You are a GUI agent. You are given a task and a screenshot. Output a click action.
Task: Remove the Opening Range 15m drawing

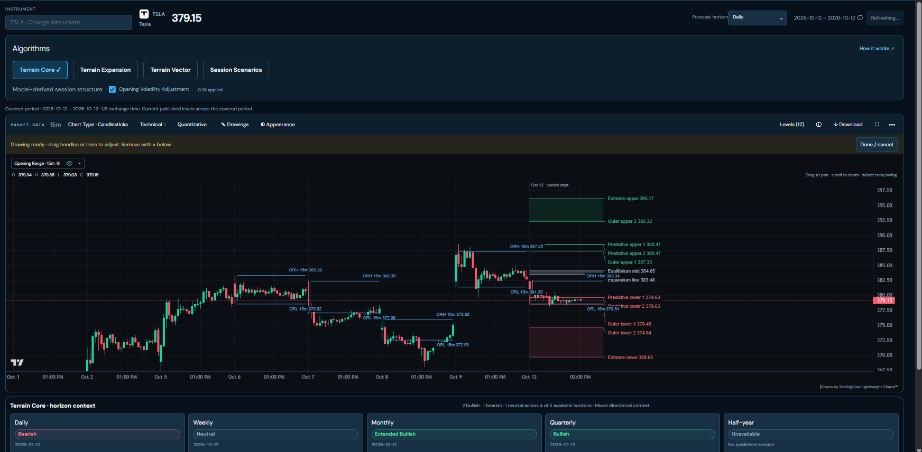(80, 164)
